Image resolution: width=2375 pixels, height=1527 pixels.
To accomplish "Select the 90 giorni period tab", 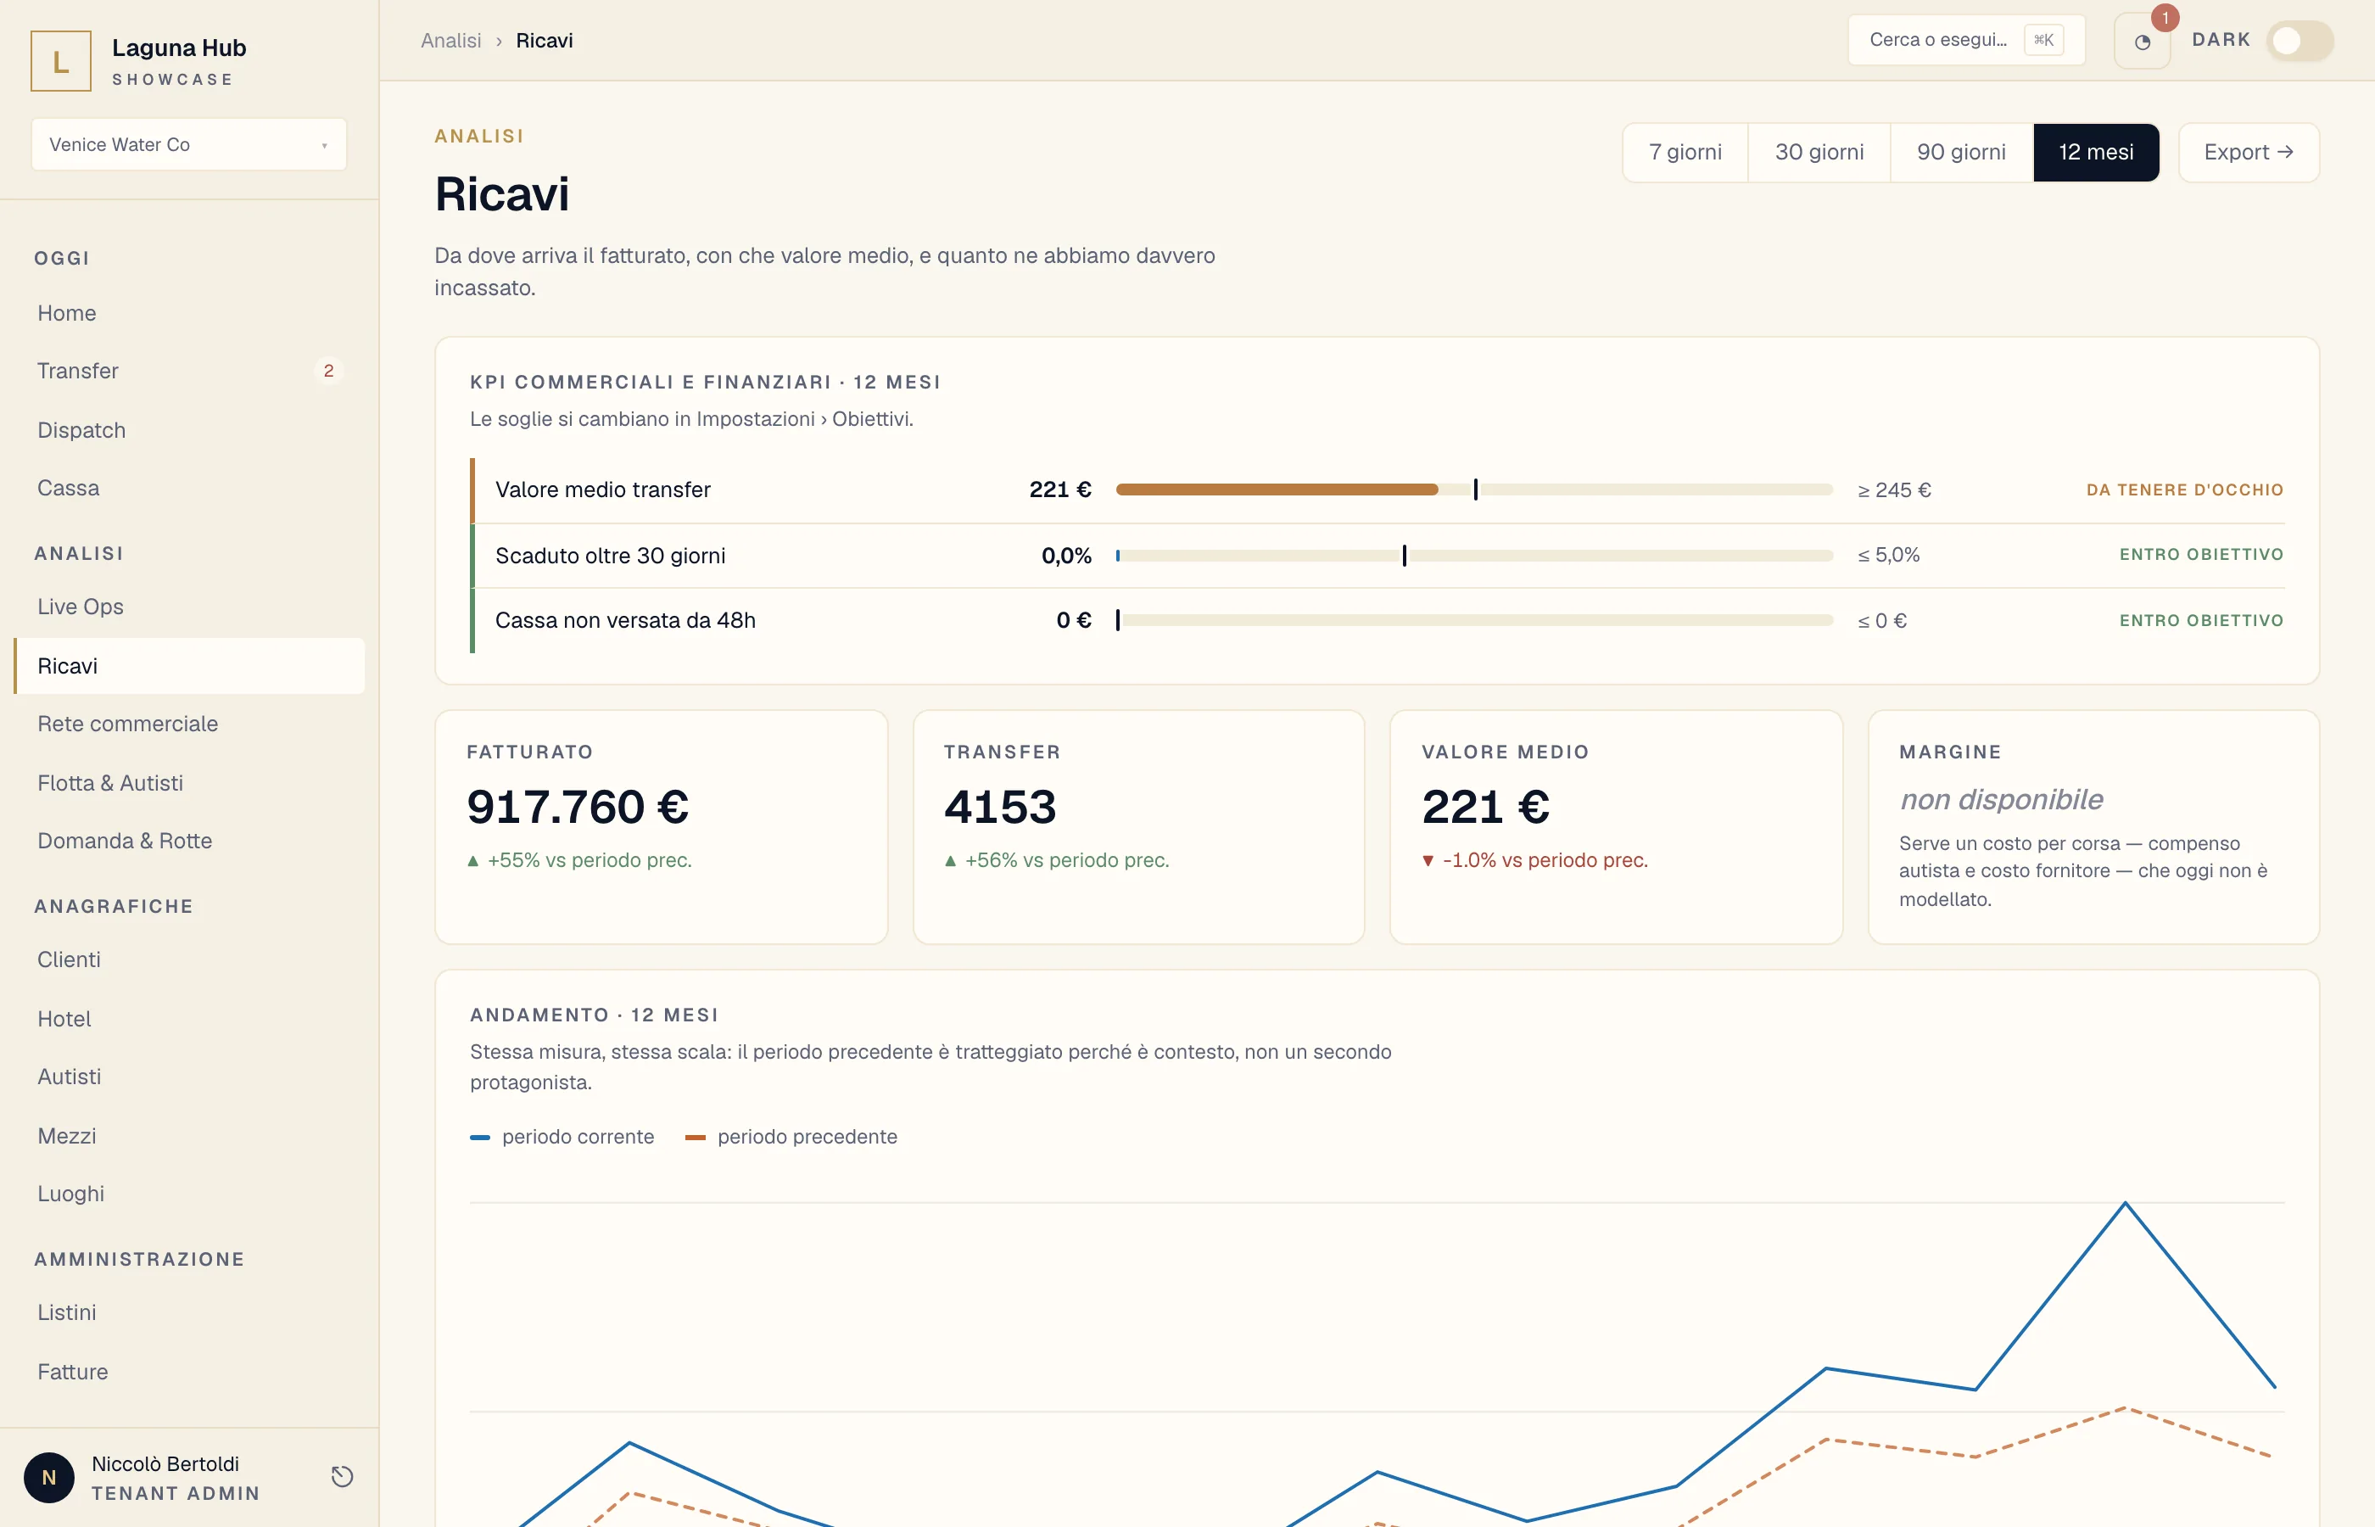I will click(1961, 153).
